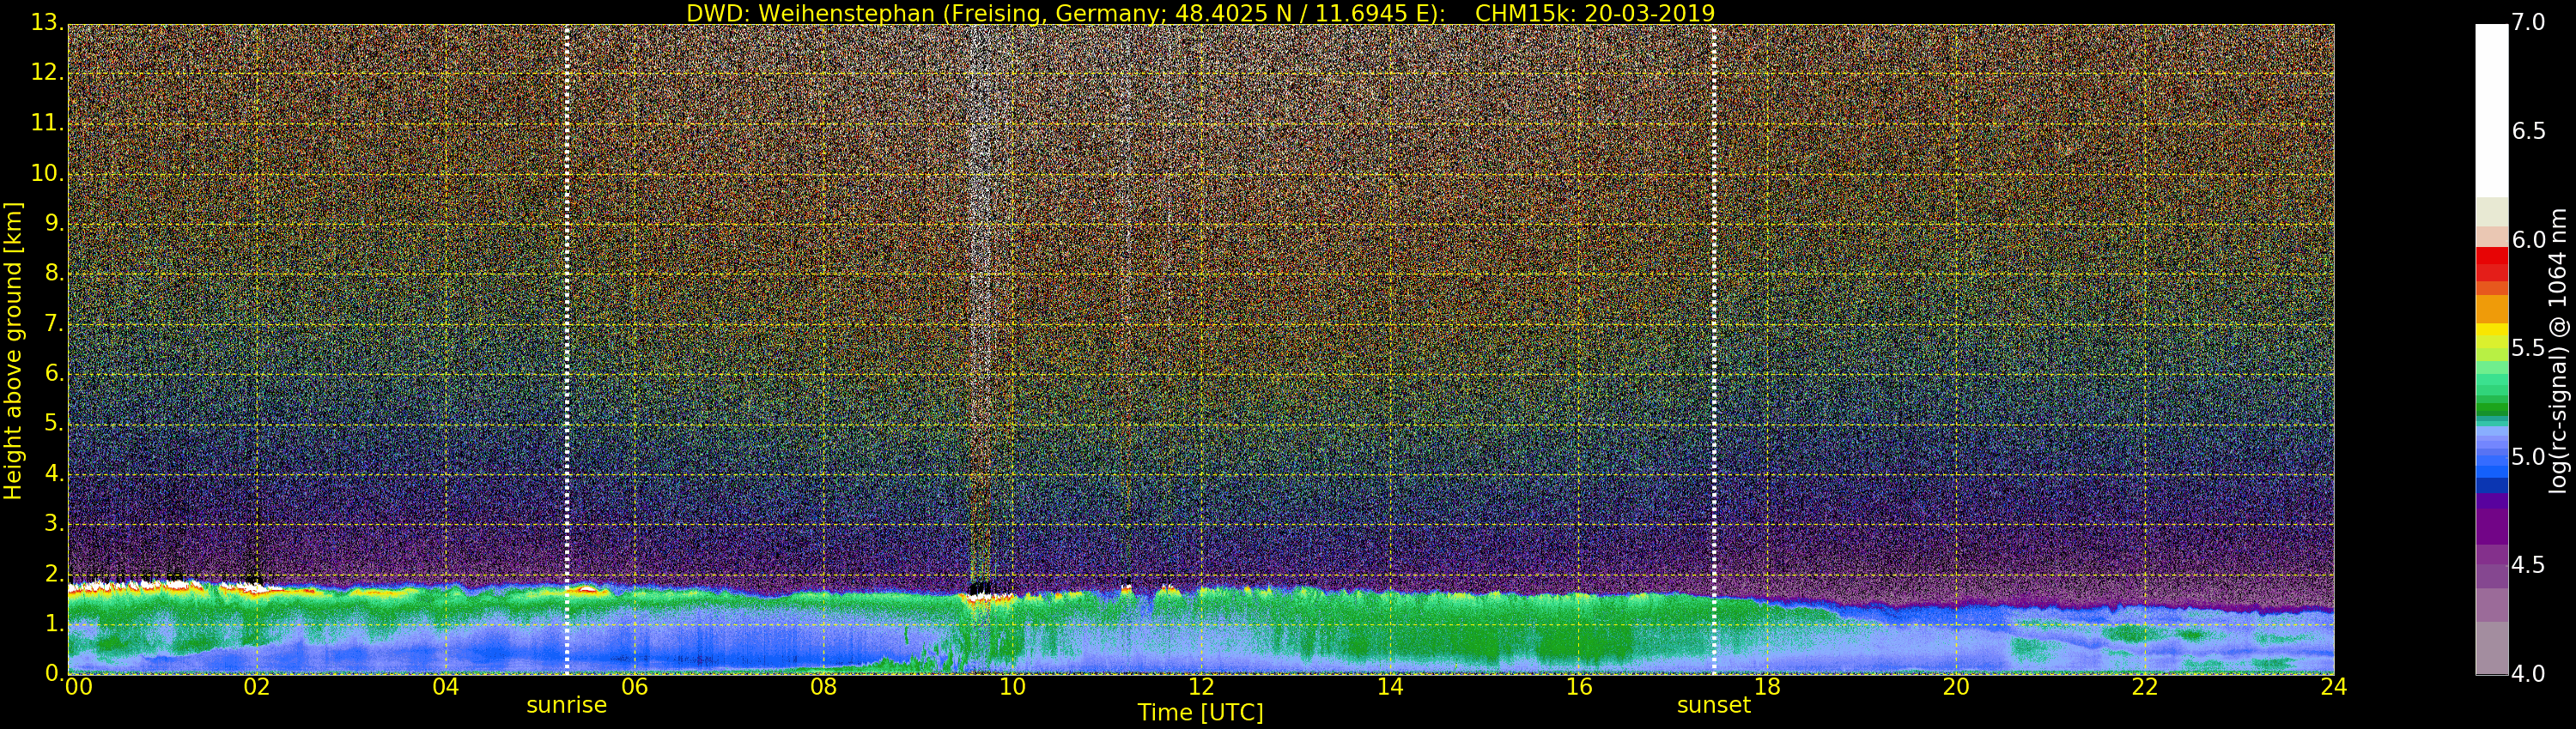Click the 12 tick on the time axis
This screenshot has width=2576, height=729.
(1201, 687)
